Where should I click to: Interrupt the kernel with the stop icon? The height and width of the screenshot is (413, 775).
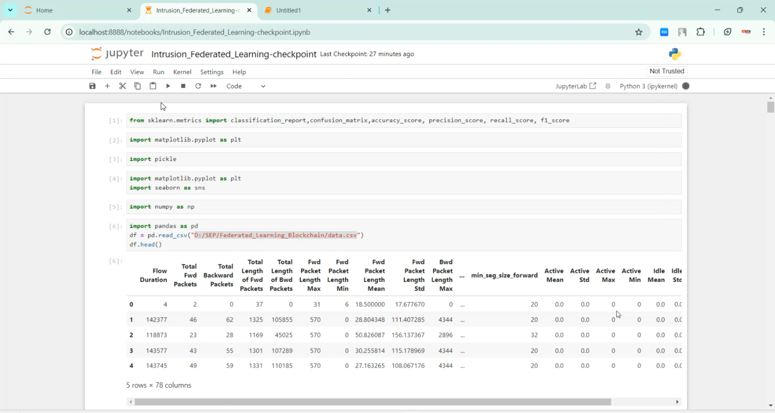[x=183, y=86]
